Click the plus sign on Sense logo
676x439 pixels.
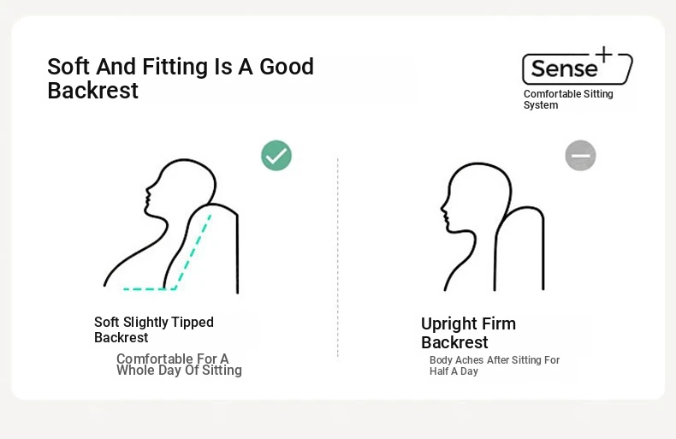(604, 55)
